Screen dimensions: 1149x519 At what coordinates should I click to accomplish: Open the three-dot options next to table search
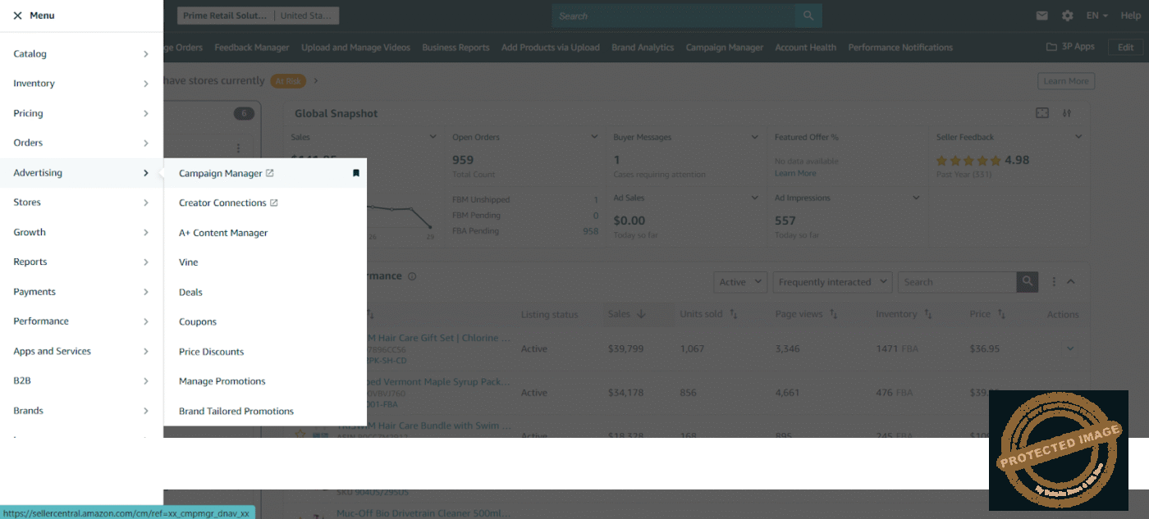coord(1055,281)
